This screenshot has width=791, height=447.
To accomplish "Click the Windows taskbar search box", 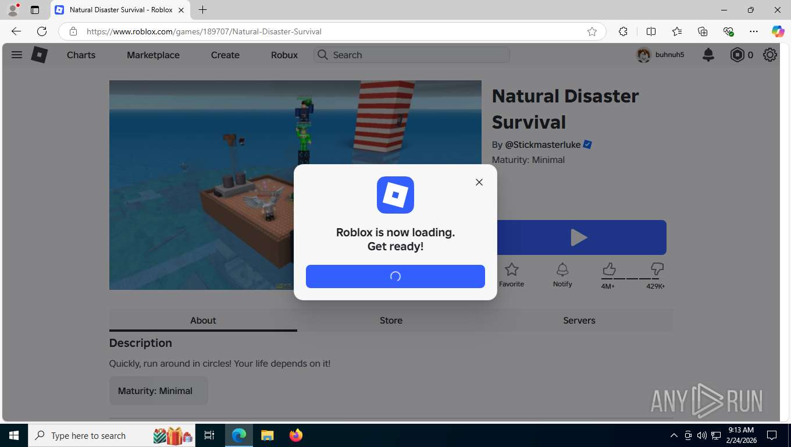I will coord(112,435).
